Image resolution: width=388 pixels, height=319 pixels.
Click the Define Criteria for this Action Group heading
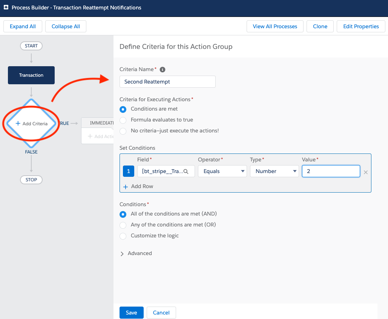[176, 47]
